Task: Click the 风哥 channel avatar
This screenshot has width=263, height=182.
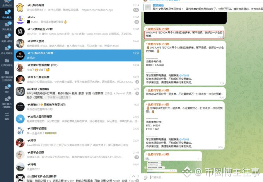Action: click(x=20, y=143)
